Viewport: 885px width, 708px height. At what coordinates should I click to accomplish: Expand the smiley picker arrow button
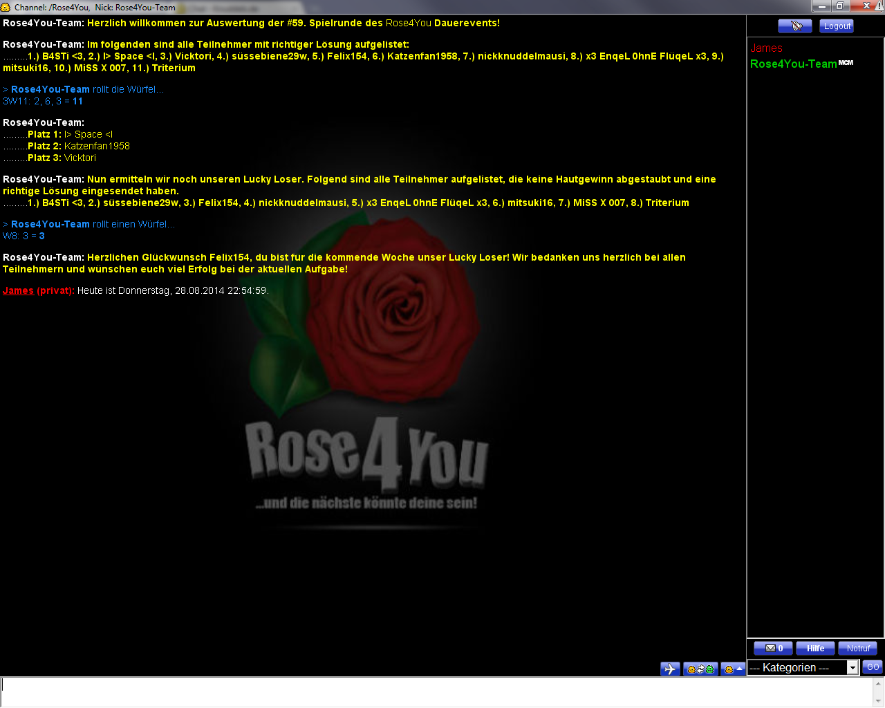point(733,669)
